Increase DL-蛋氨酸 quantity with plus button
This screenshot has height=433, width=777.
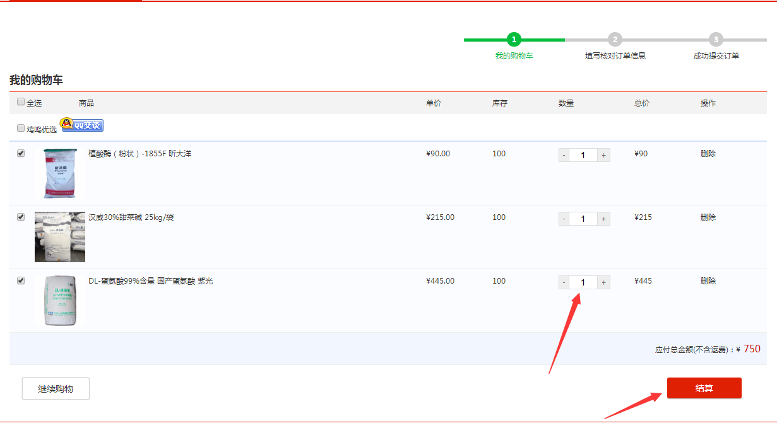(x=603, y=282)
